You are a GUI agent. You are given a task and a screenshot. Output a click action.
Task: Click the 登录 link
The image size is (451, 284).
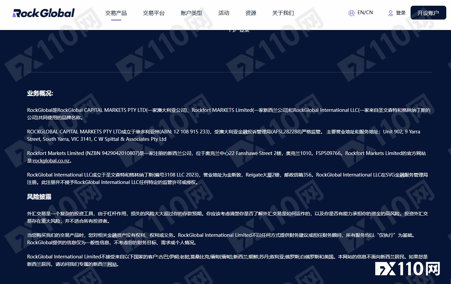pos(401,13)
